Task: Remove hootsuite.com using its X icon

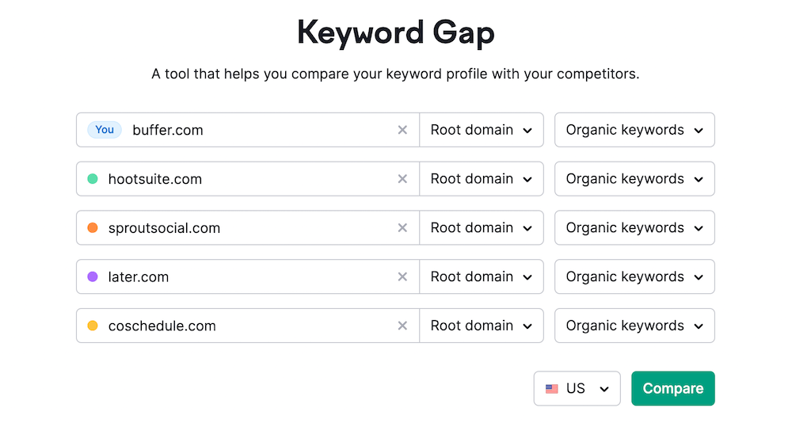Action: [x=402, y=179]
